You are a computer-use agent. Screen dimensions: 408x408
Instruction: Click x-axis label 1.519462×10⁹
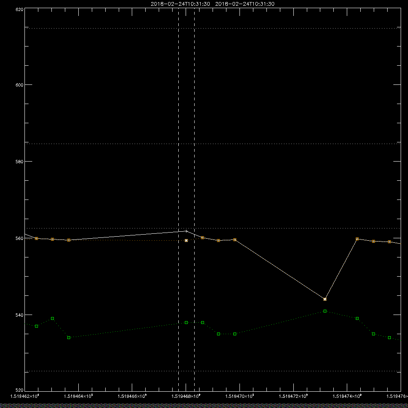click(25, 396)
